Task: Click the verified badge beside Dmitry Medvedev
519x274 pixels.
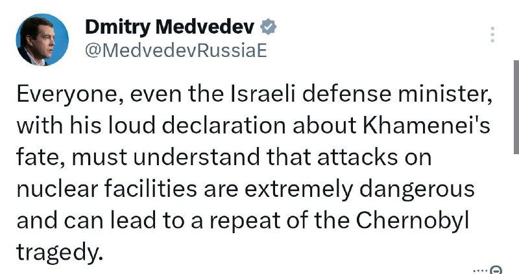Action: pyautogui.click(x=269, y=27)
